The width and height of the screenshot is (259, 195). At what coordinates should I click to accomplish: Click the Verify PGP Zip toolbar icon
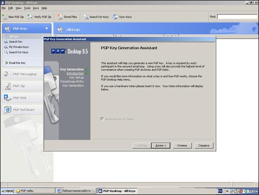pyautogui.click(x=30, y=17)
